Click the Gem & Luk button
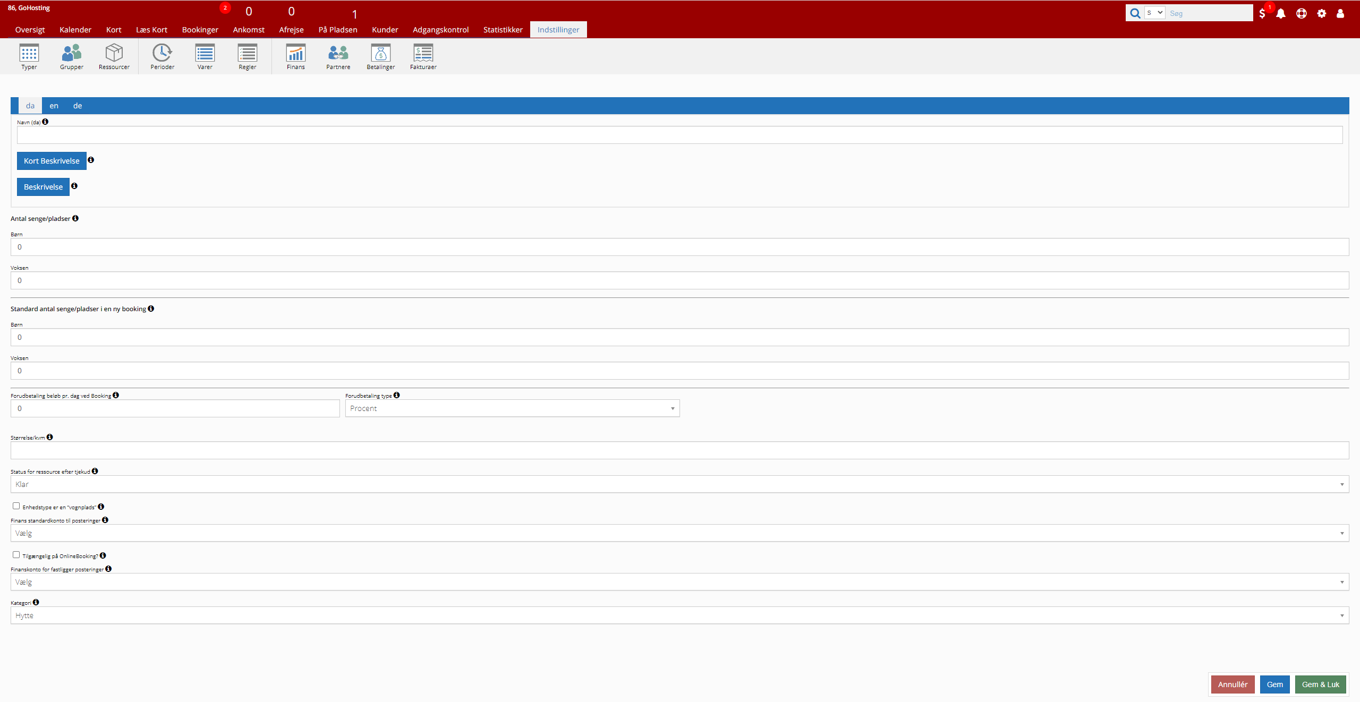Viewport: 1360px width, 702px height. tap(1320, 684)
